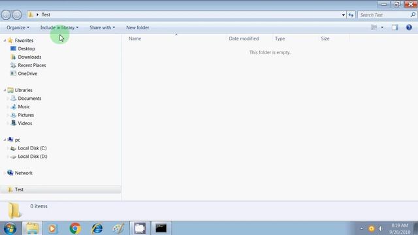This screenshot has width=418, height=235.
Task: Switch to Command Prompt on taskbar
Action: point(161,228)
